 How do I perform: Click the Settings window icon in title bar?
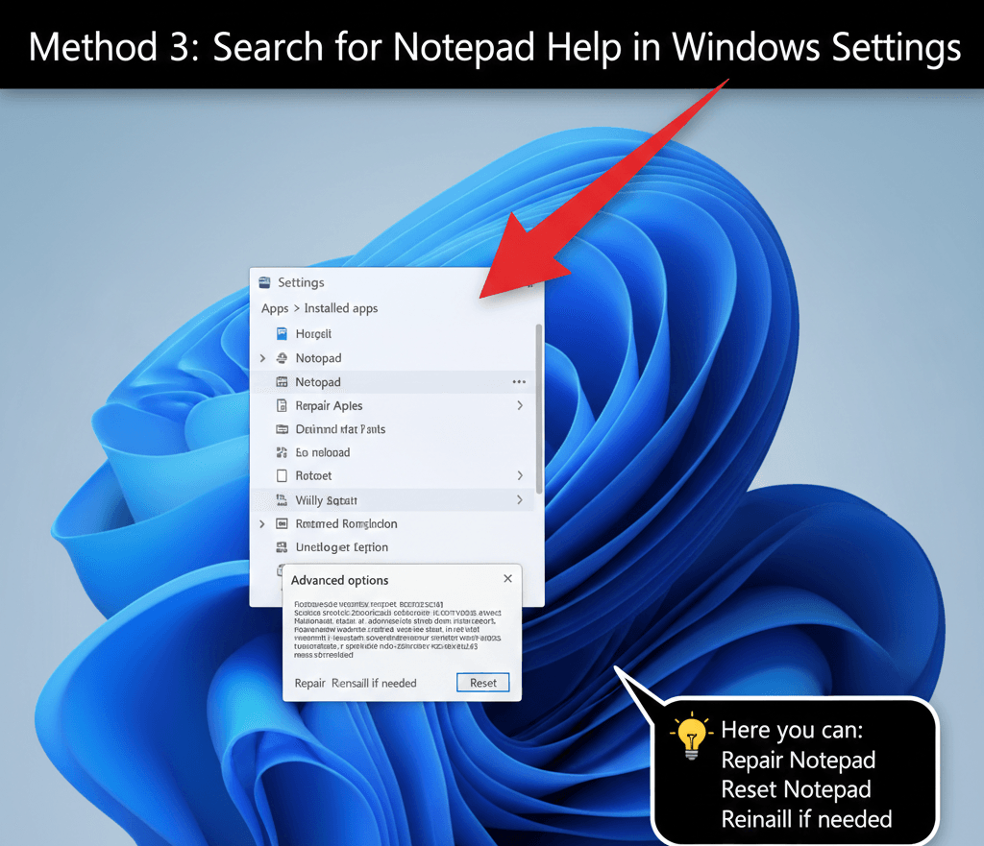(x=264, y=282)
